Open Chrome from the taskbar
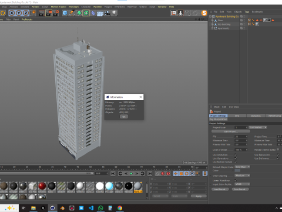Screen dimensions: 282x212 point(120,208)
